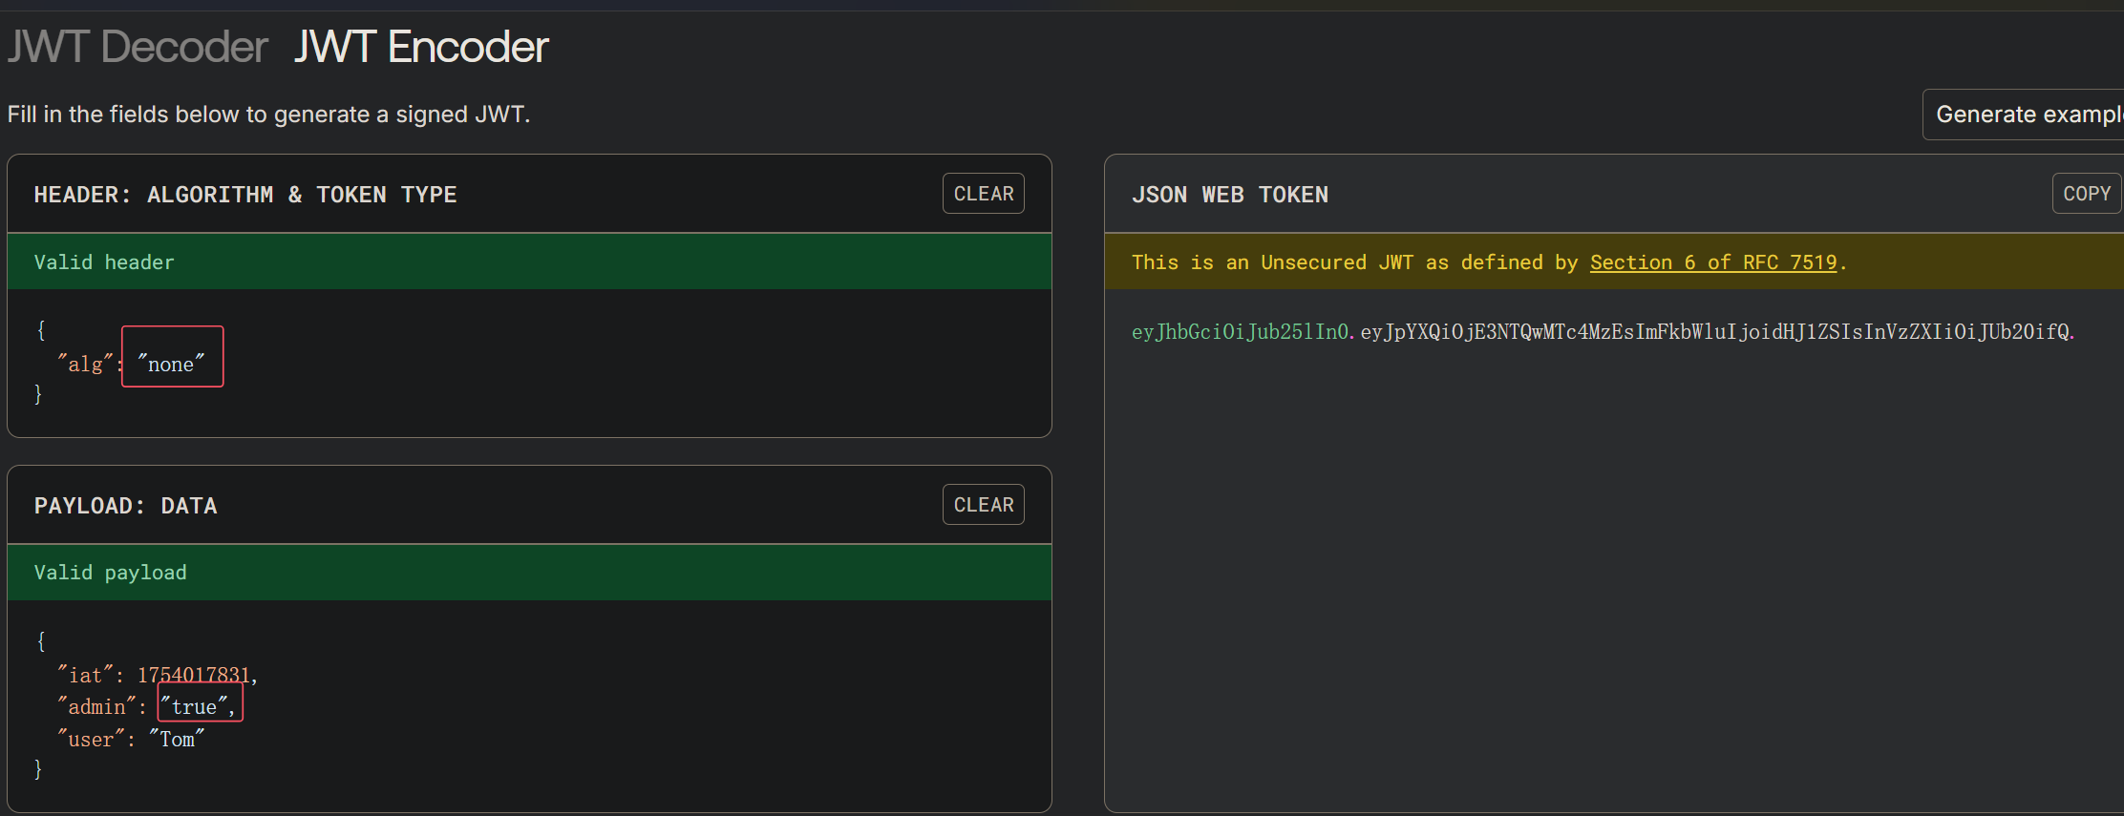2124x816 pixels.
Task: Select the JWT Encoder tab
Action: coord(421,47)
